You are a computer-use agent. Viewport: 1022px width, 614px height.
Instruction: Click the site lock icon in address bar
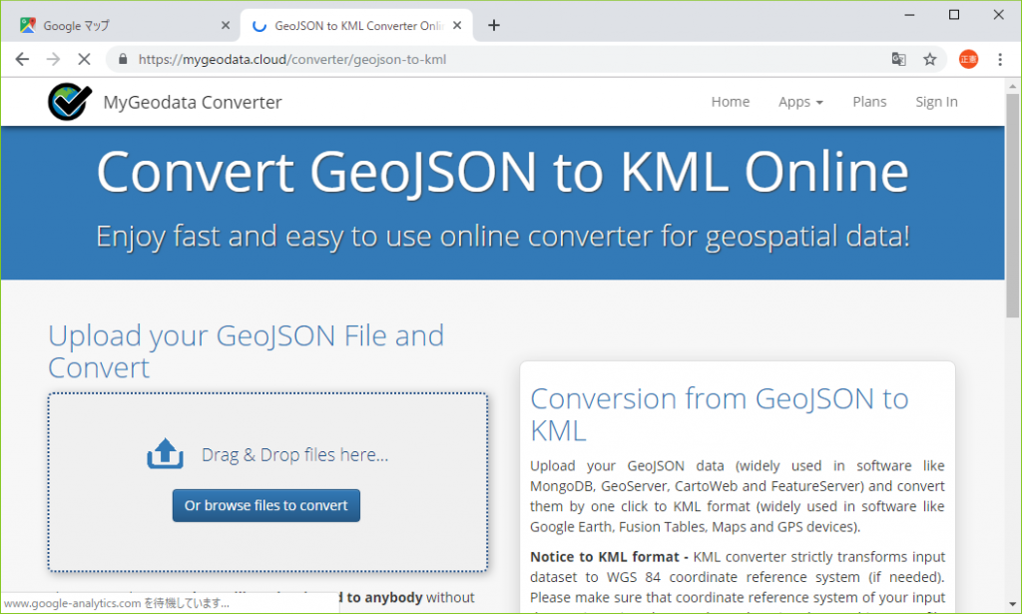tap(124, 59)
